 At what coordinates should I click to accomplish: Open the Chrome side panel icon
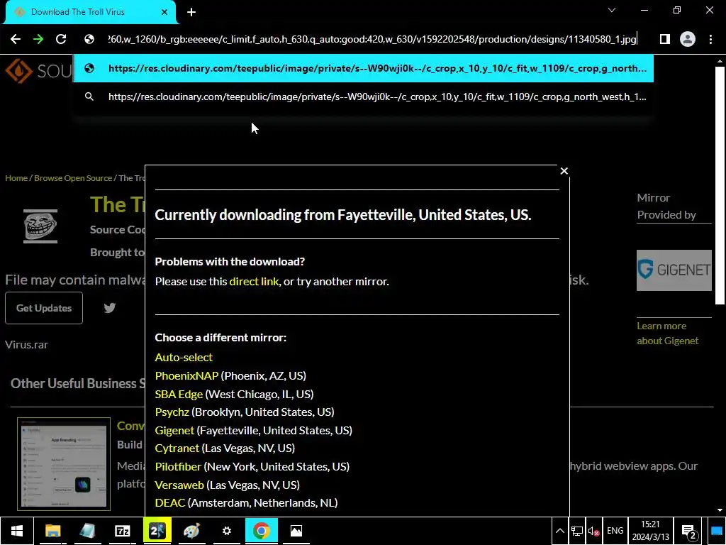coord(665,39)
